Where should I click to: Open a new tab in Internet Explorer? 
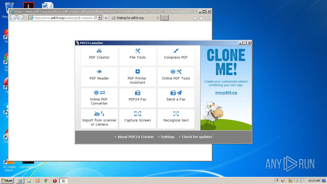click(x=165, y=18)
